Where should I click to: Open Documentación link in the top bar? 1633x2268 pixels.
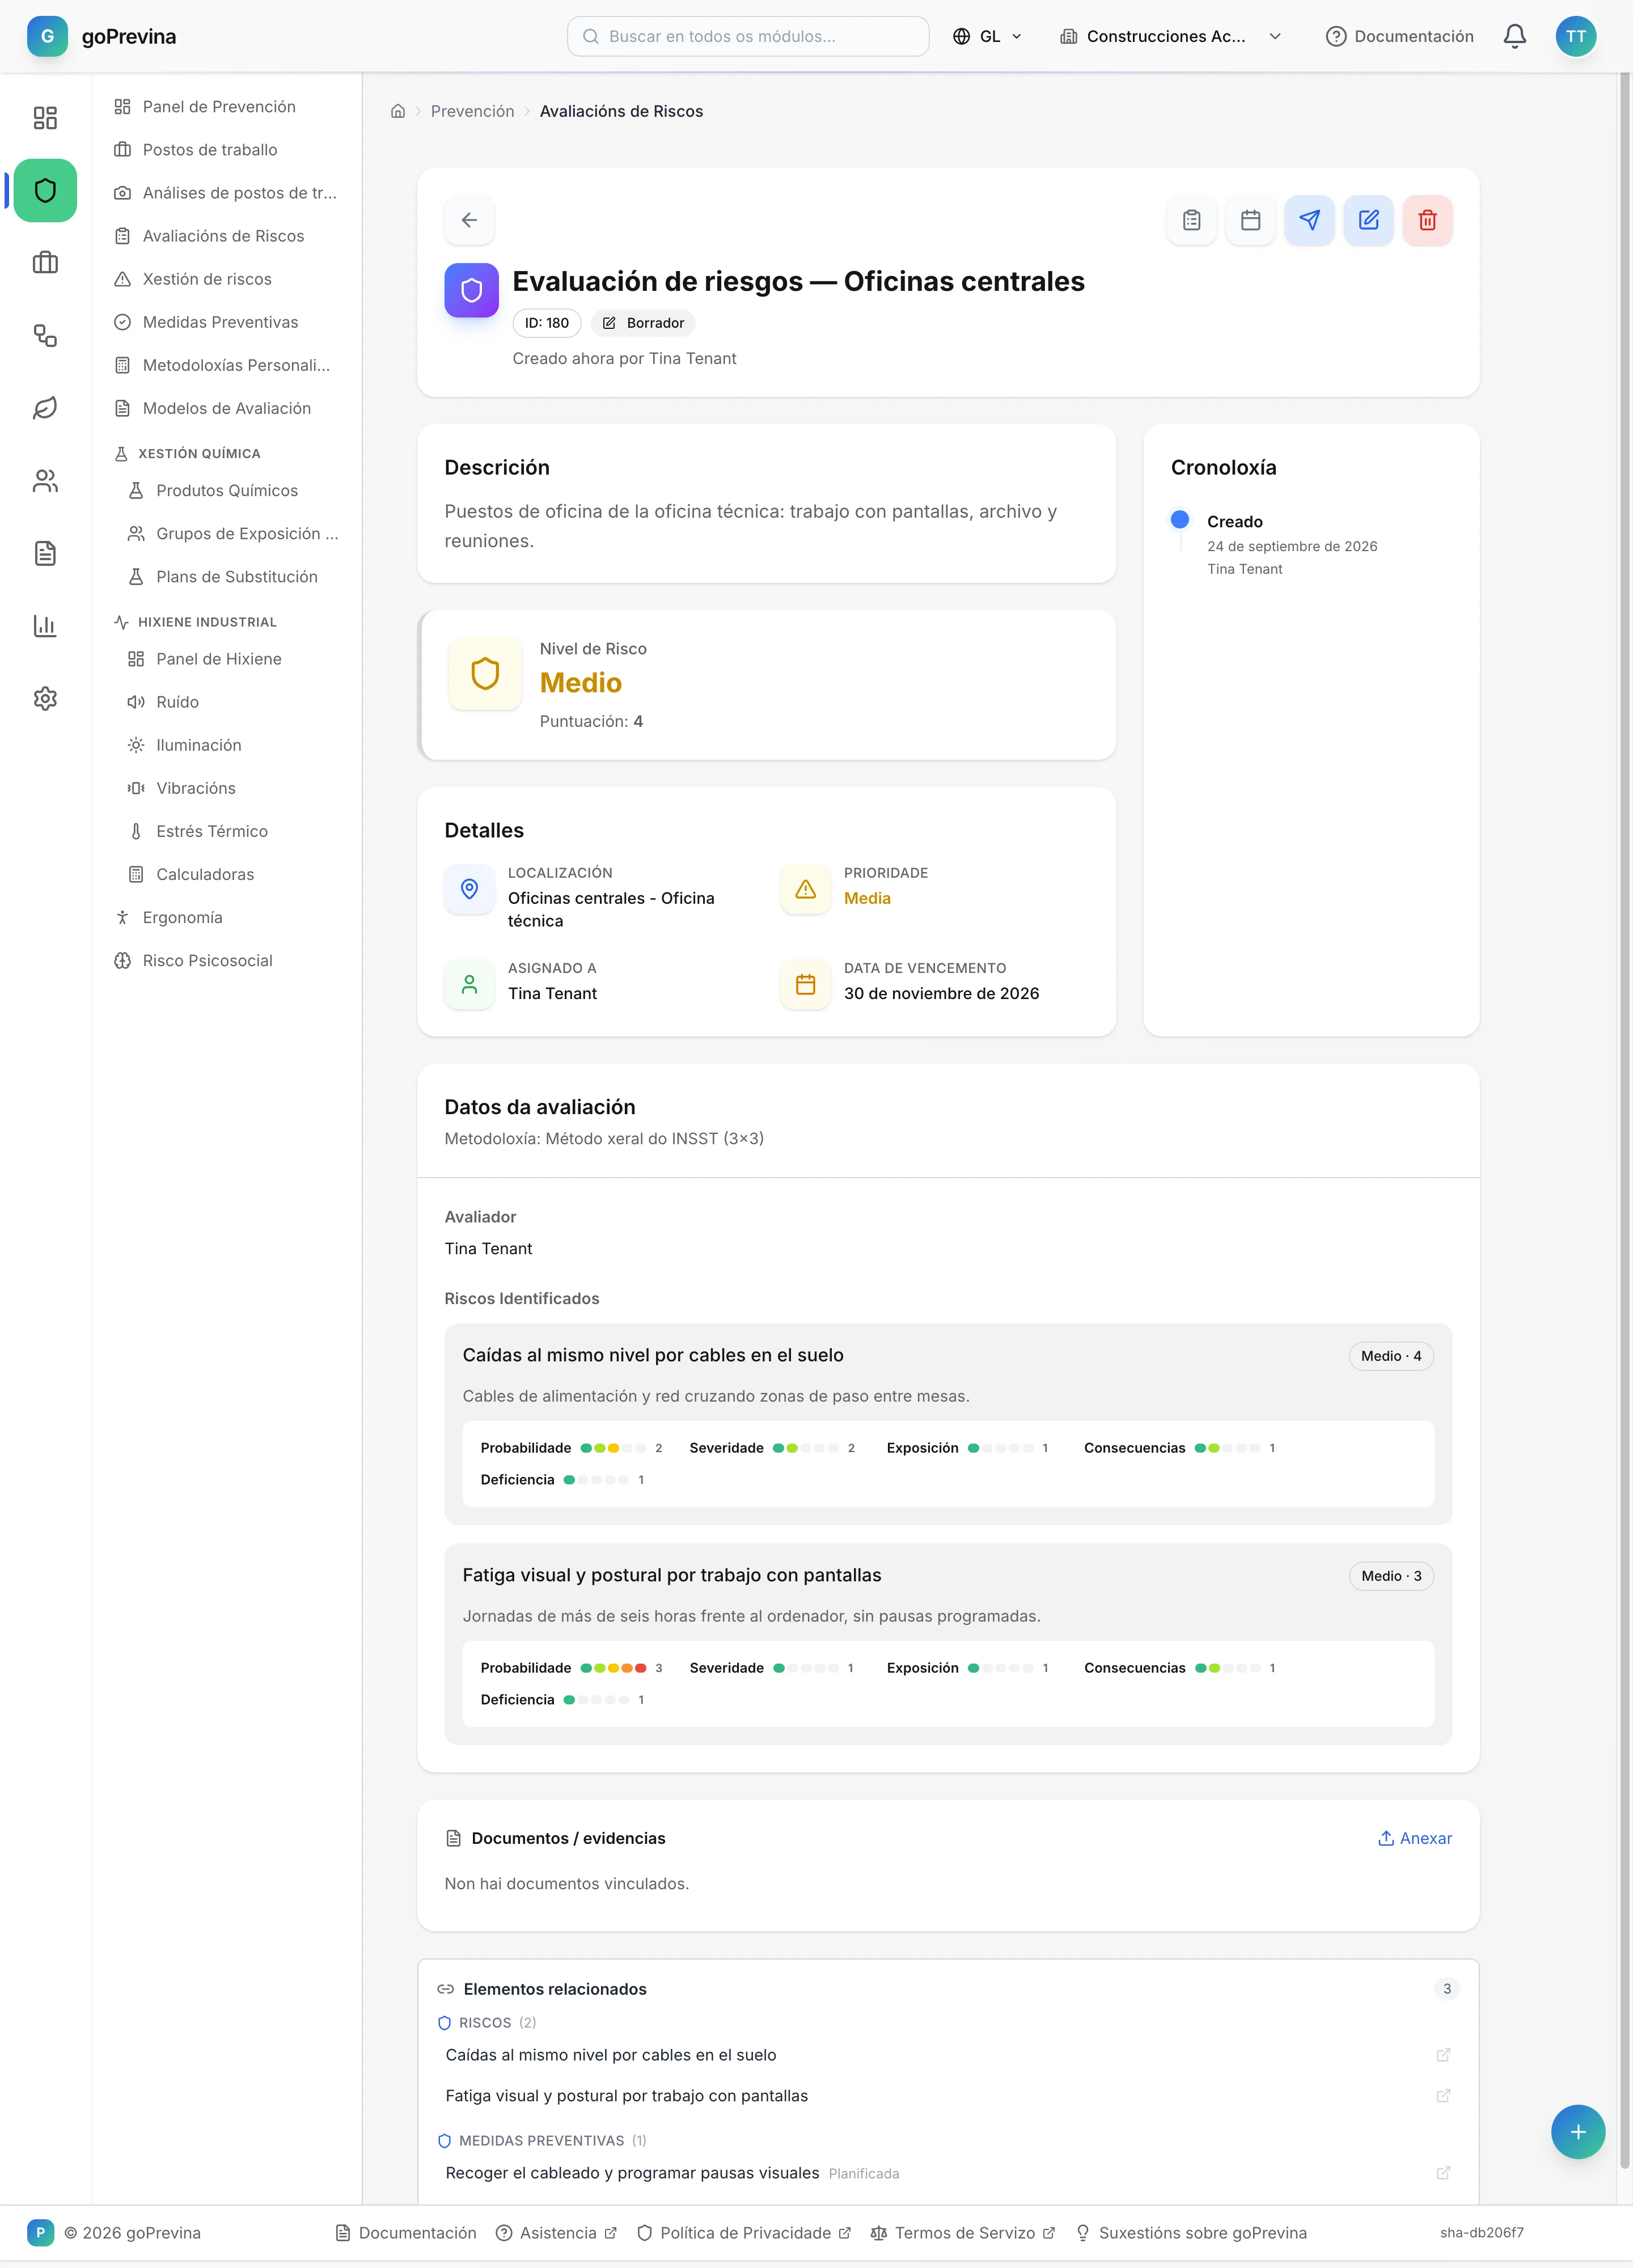1400,36
